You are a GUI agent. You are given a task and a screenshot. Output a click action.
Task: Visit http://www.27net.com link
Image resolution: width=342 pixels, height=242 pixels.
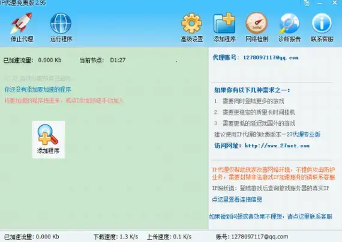277,146
